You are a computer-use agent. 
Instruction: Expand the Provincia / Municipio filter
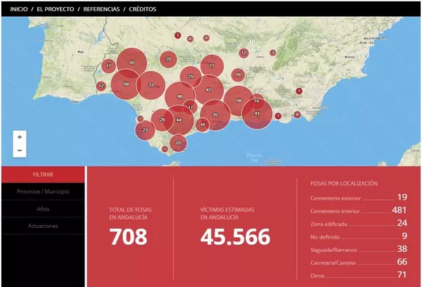(x=43, y=192)
